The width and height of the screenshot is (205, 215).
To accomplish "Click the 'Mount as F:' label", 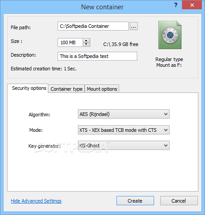I will (x=169, y=65).
